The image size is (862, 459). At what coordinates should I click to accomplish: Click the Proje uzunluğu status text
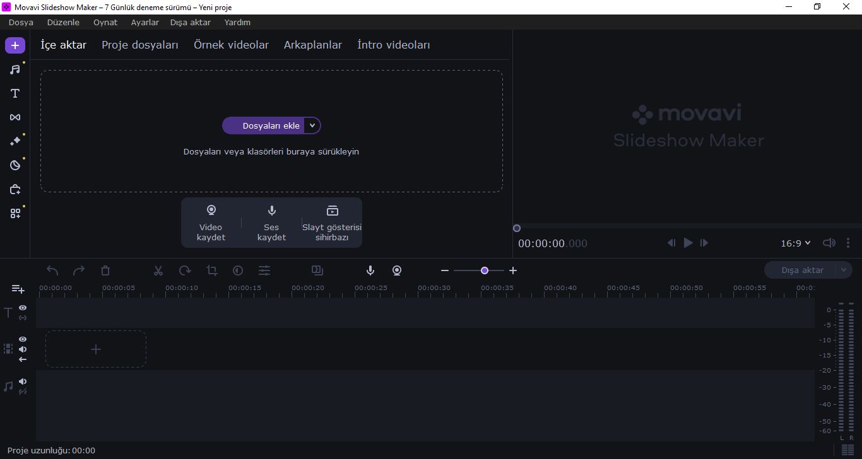pyautogui.click(x=51, y=450)
